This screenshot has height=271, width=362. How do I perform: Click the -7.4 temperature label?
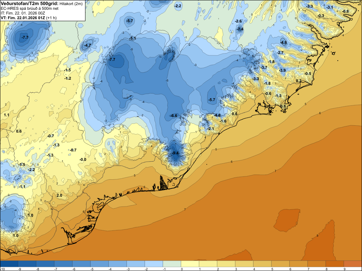pos(240,29)
